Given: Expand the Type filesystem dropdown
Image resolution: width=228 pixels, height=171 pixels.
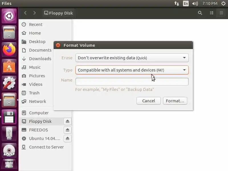Looking at the screenshot, I should click(132, 70).
